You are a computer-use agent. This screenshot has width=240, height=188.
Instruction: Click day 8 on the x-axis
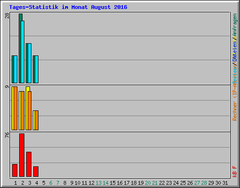(x=65, y=183)
